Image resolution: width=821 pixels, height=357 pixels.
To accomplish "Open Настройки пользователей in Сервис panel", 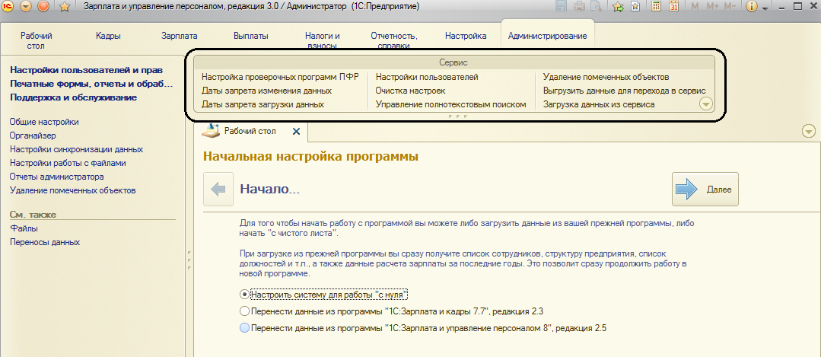I will 427,77.
